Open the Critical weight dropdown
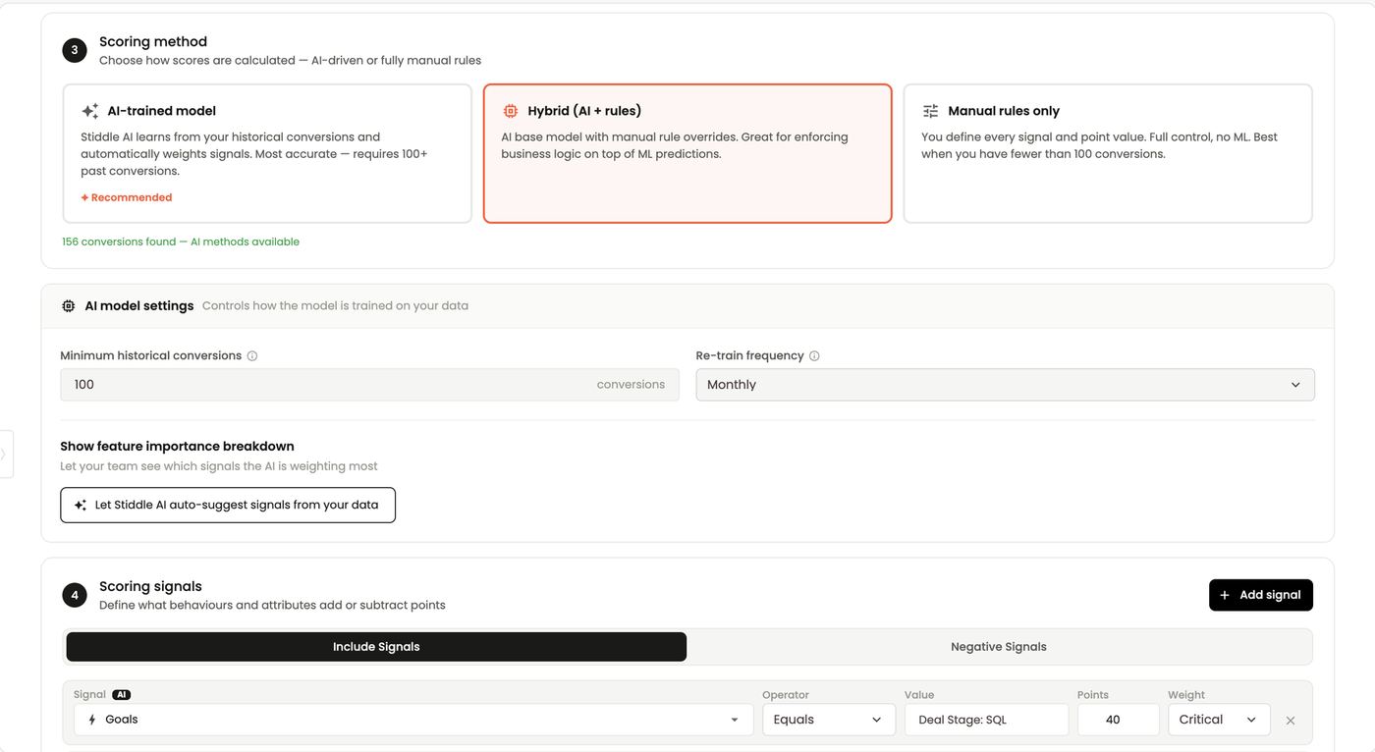 (x=1218, y=720)
